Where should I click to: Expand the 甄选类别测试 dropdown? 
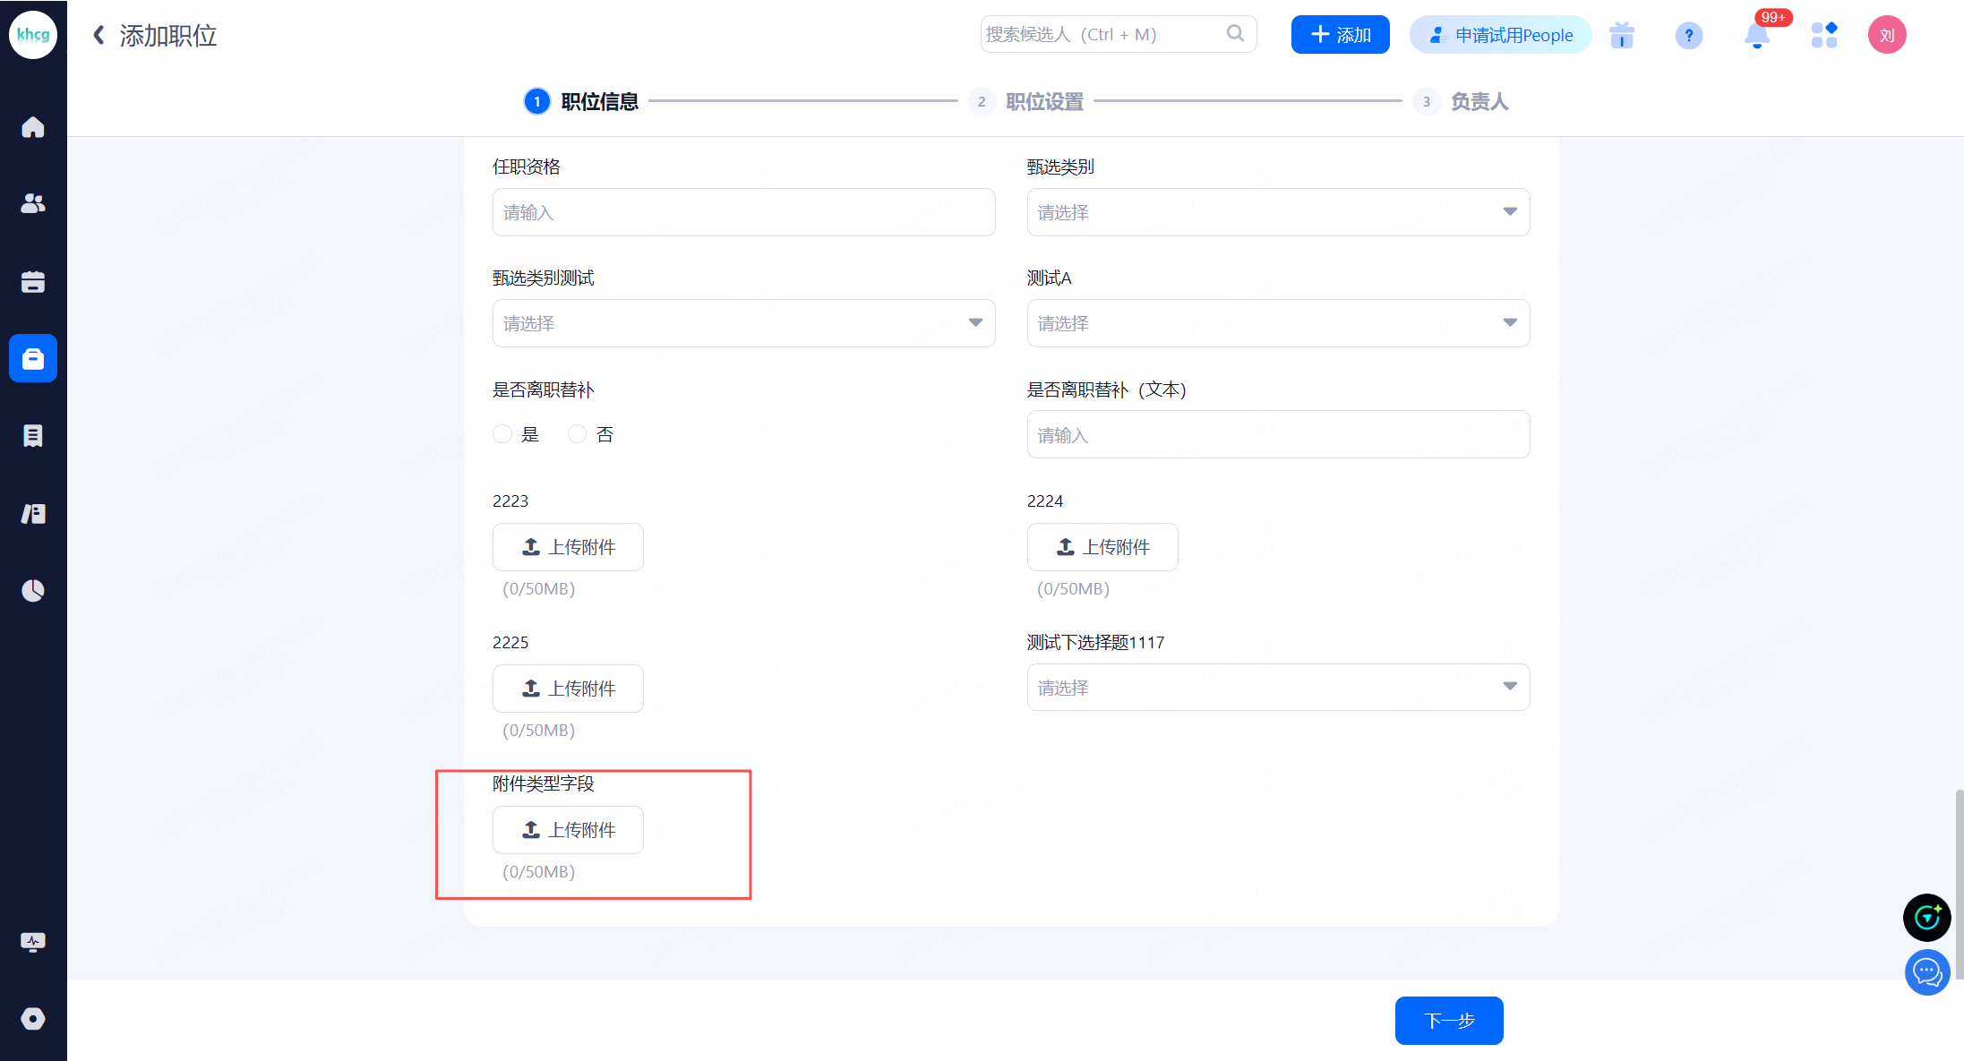[743, 323]
